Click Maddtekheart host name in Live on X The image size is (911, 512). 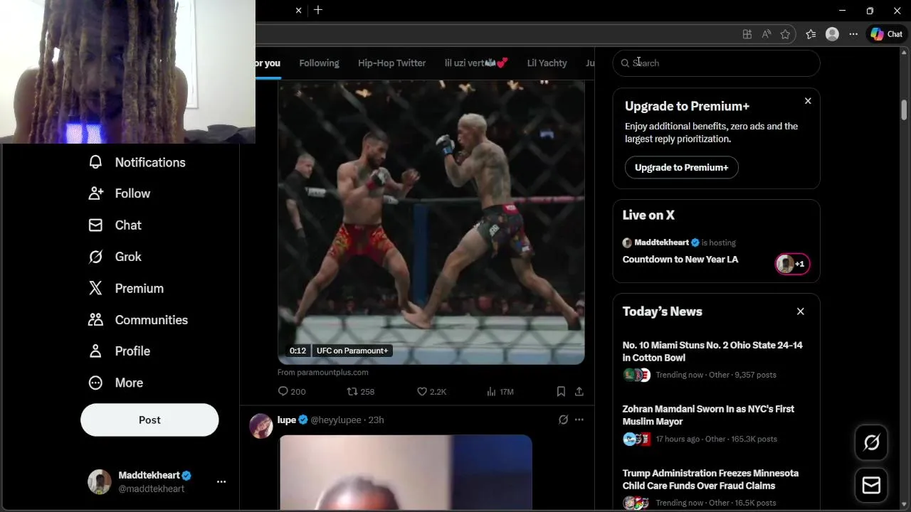coord(661,242)
